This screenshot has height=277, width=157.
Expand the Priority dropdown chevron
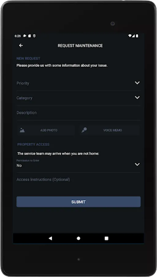137,83
